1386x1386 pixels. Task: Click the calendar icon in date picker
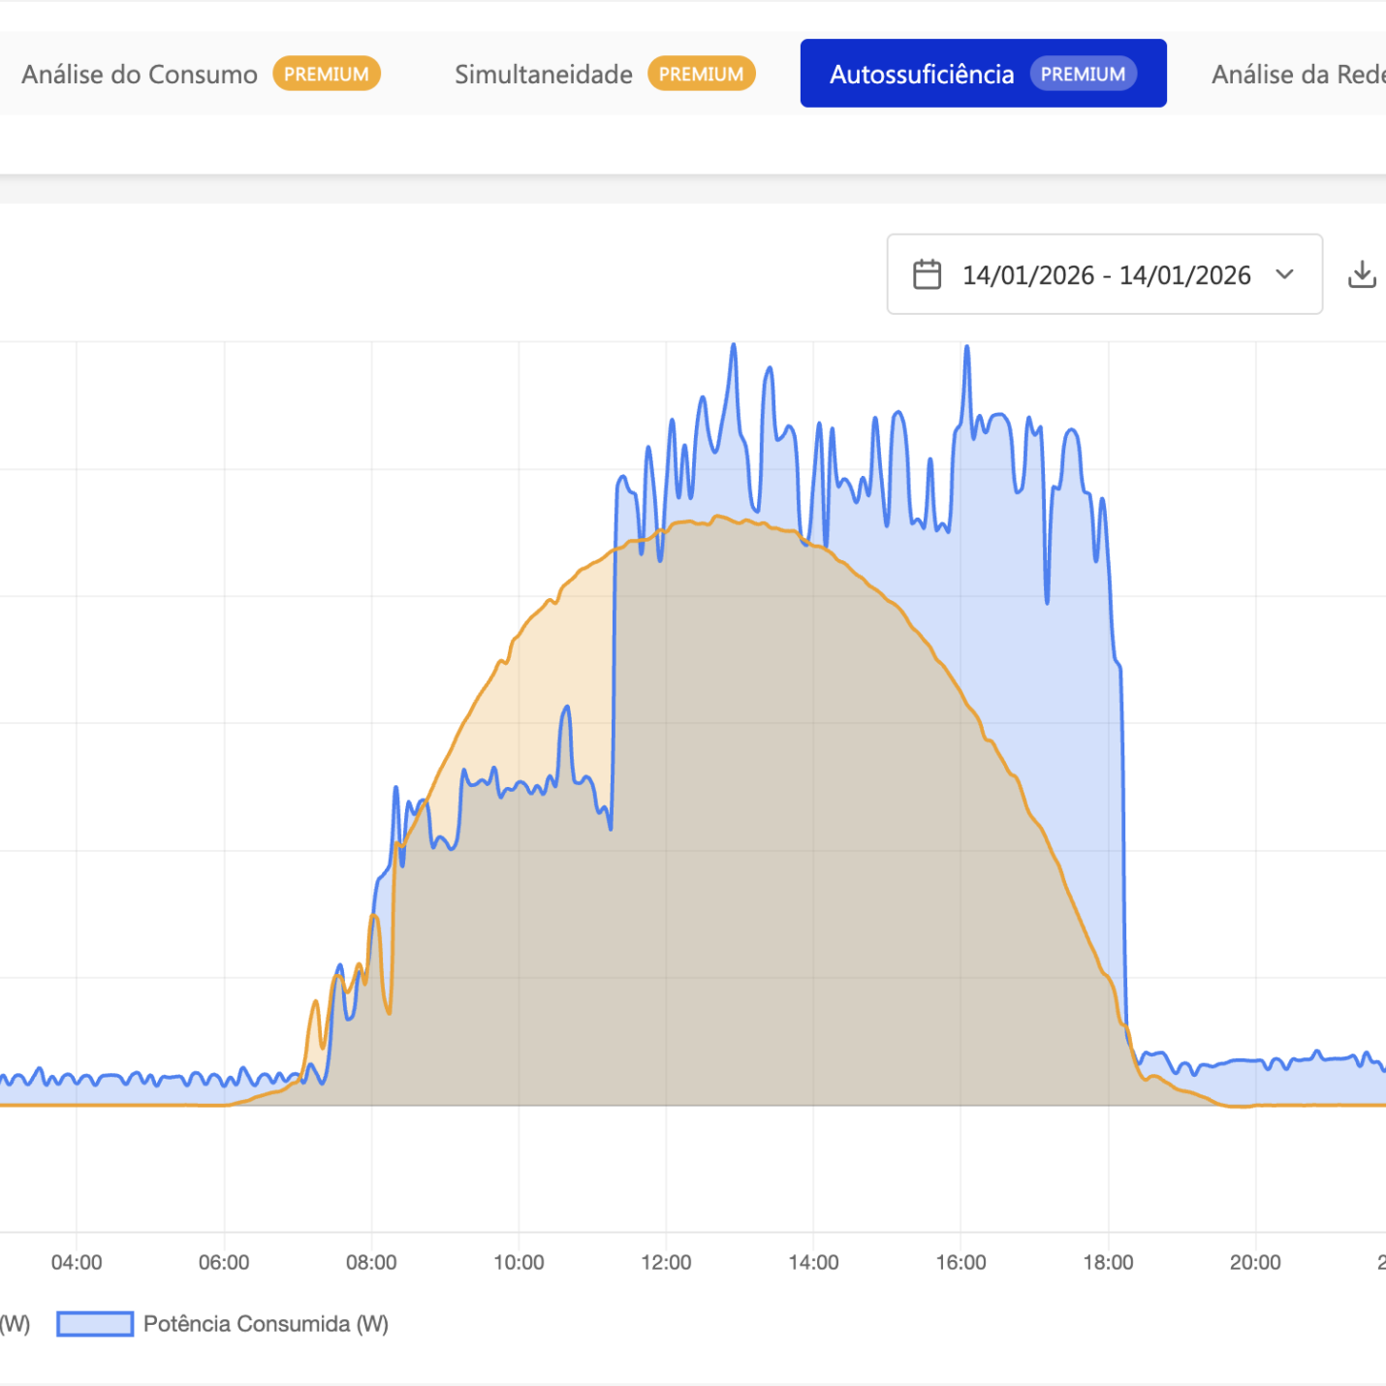pos(927,274)
